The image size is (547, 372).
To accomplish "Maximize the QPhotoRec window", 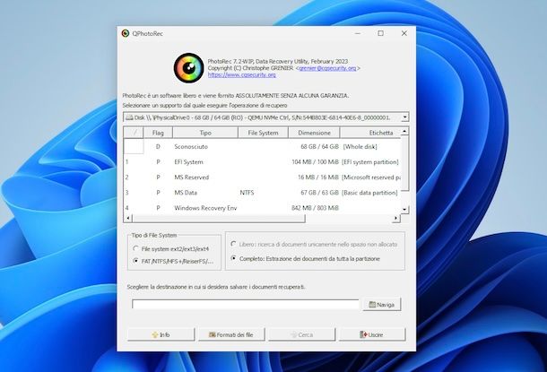I will click(x=380, y=33).
